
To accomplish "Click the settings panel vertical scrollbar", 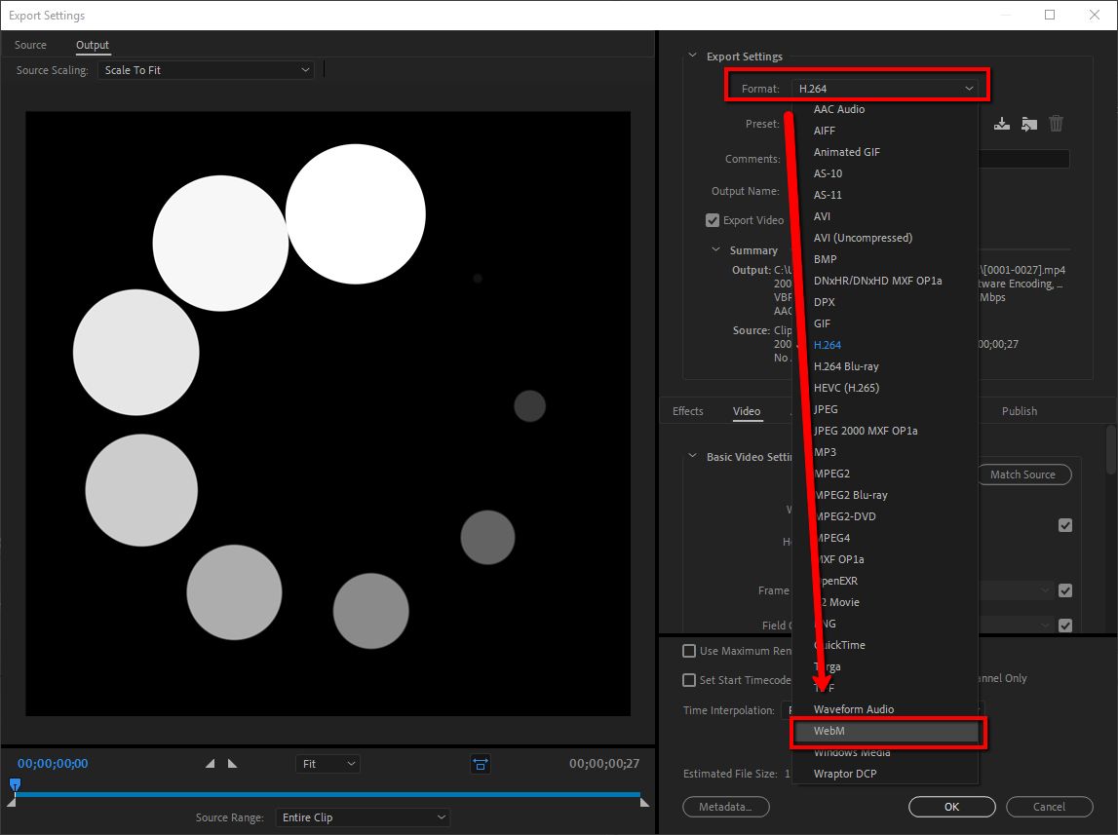I will 1111,450.
